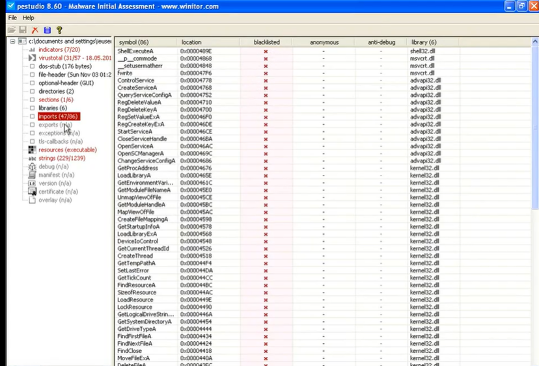Open the File menu

coord(12,18)
